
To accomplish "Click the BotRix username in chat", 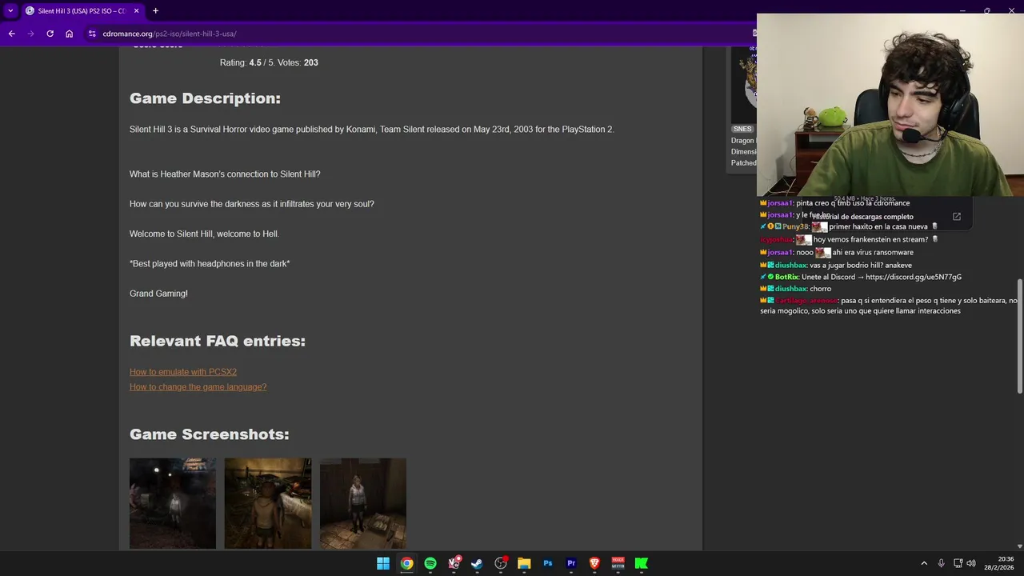I will [787, 277].
